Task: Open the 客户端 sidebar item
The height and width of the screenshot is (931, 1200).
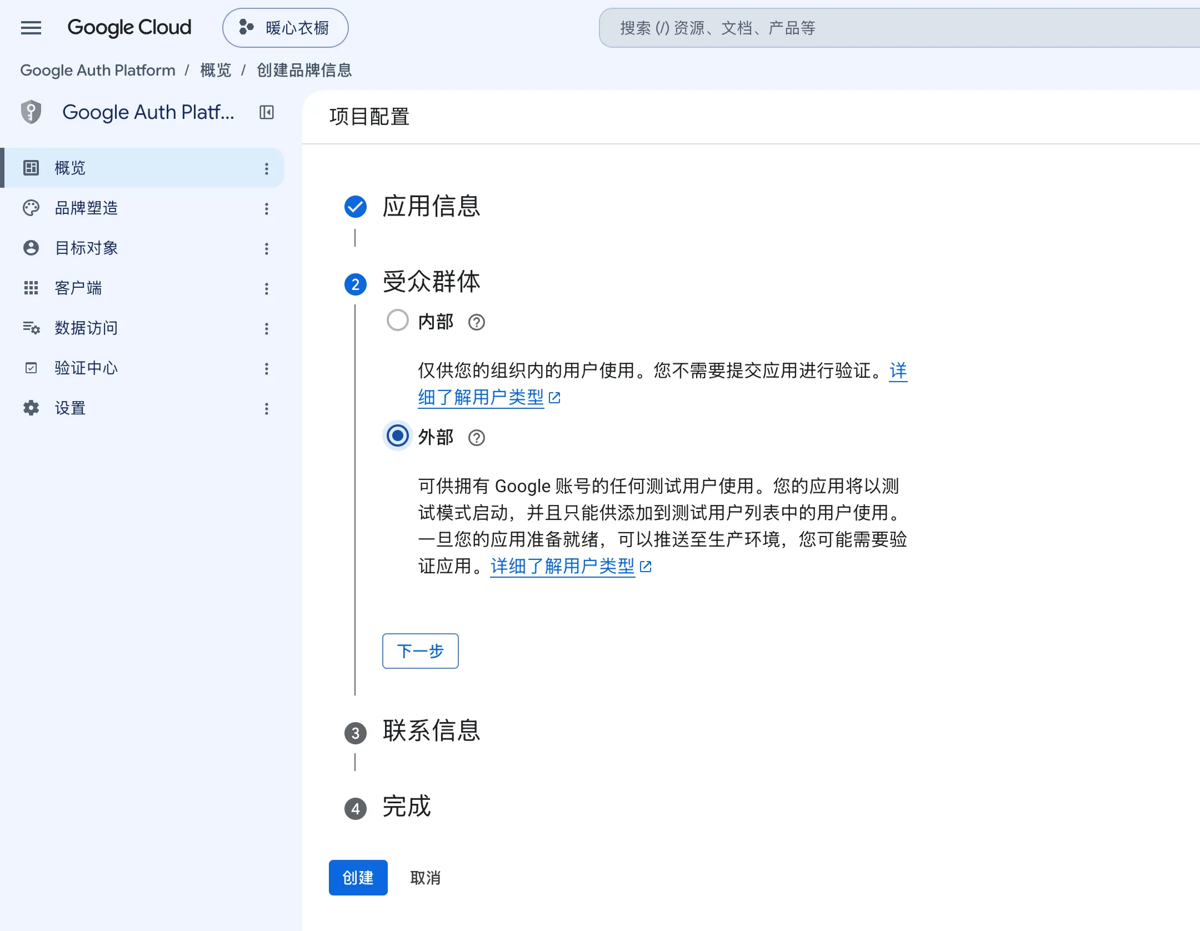Action: pyautogui.click(x=143, y=288)
